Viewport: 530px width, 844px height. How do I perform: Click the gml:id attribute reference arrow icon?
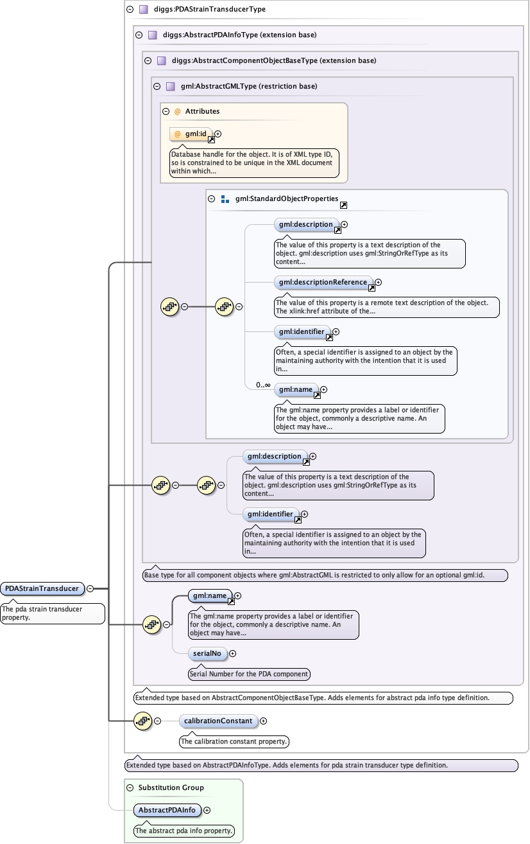(211, 139)
